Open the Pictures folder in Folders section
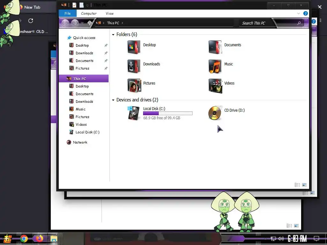Viewport: 327px width, 245px height. [x=134, y=85]
